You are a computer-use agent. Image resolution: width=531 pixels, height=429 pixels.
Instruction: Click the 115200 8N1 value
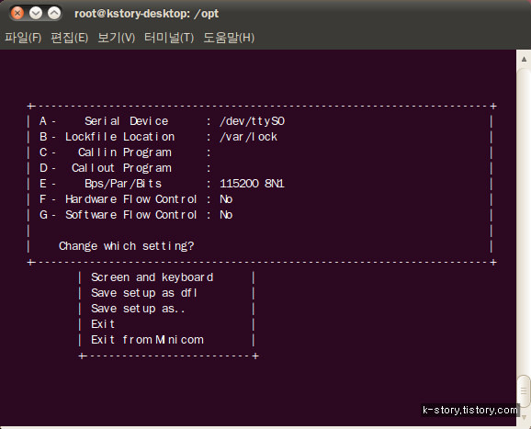tap(253, 184)
